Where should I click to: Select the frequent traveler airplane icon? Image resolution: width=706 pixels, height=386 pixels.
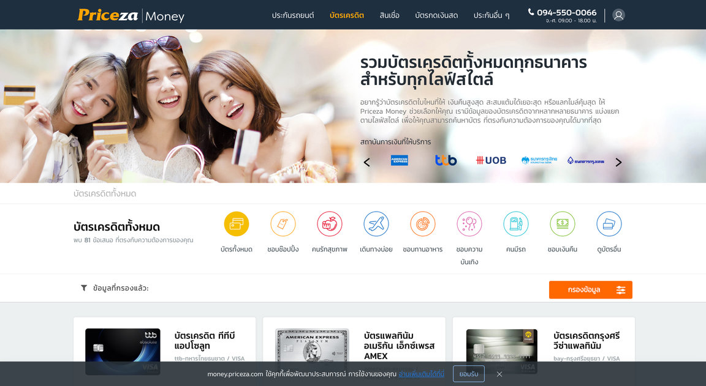point(376,224)
